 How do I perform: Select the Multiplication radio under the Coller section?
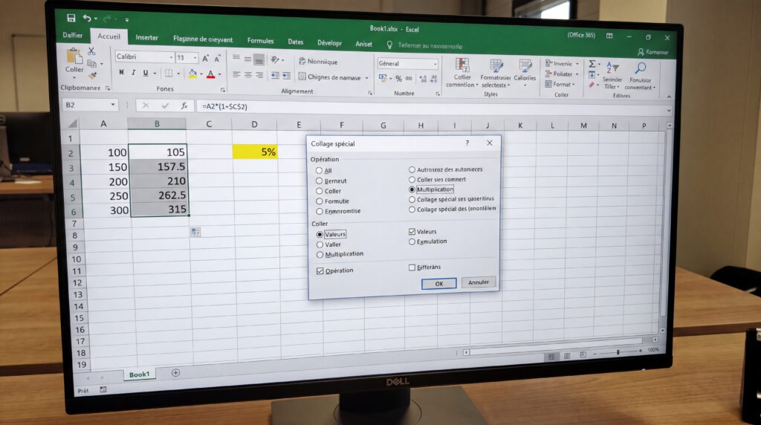click(320, 254)
